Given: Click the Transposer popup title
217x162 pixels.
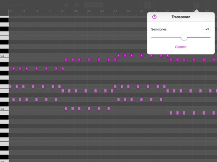Looking at the screenshot, I should click(181, 17).
